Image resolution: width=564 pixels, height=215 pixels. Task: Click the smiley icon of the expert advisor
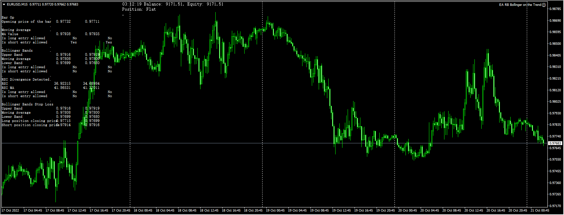pos(544,5)
